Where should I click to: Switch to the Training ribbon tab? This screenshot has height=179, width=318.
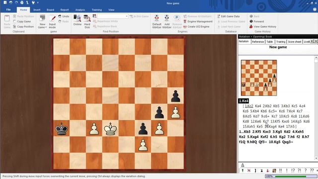tap(96, 10)
